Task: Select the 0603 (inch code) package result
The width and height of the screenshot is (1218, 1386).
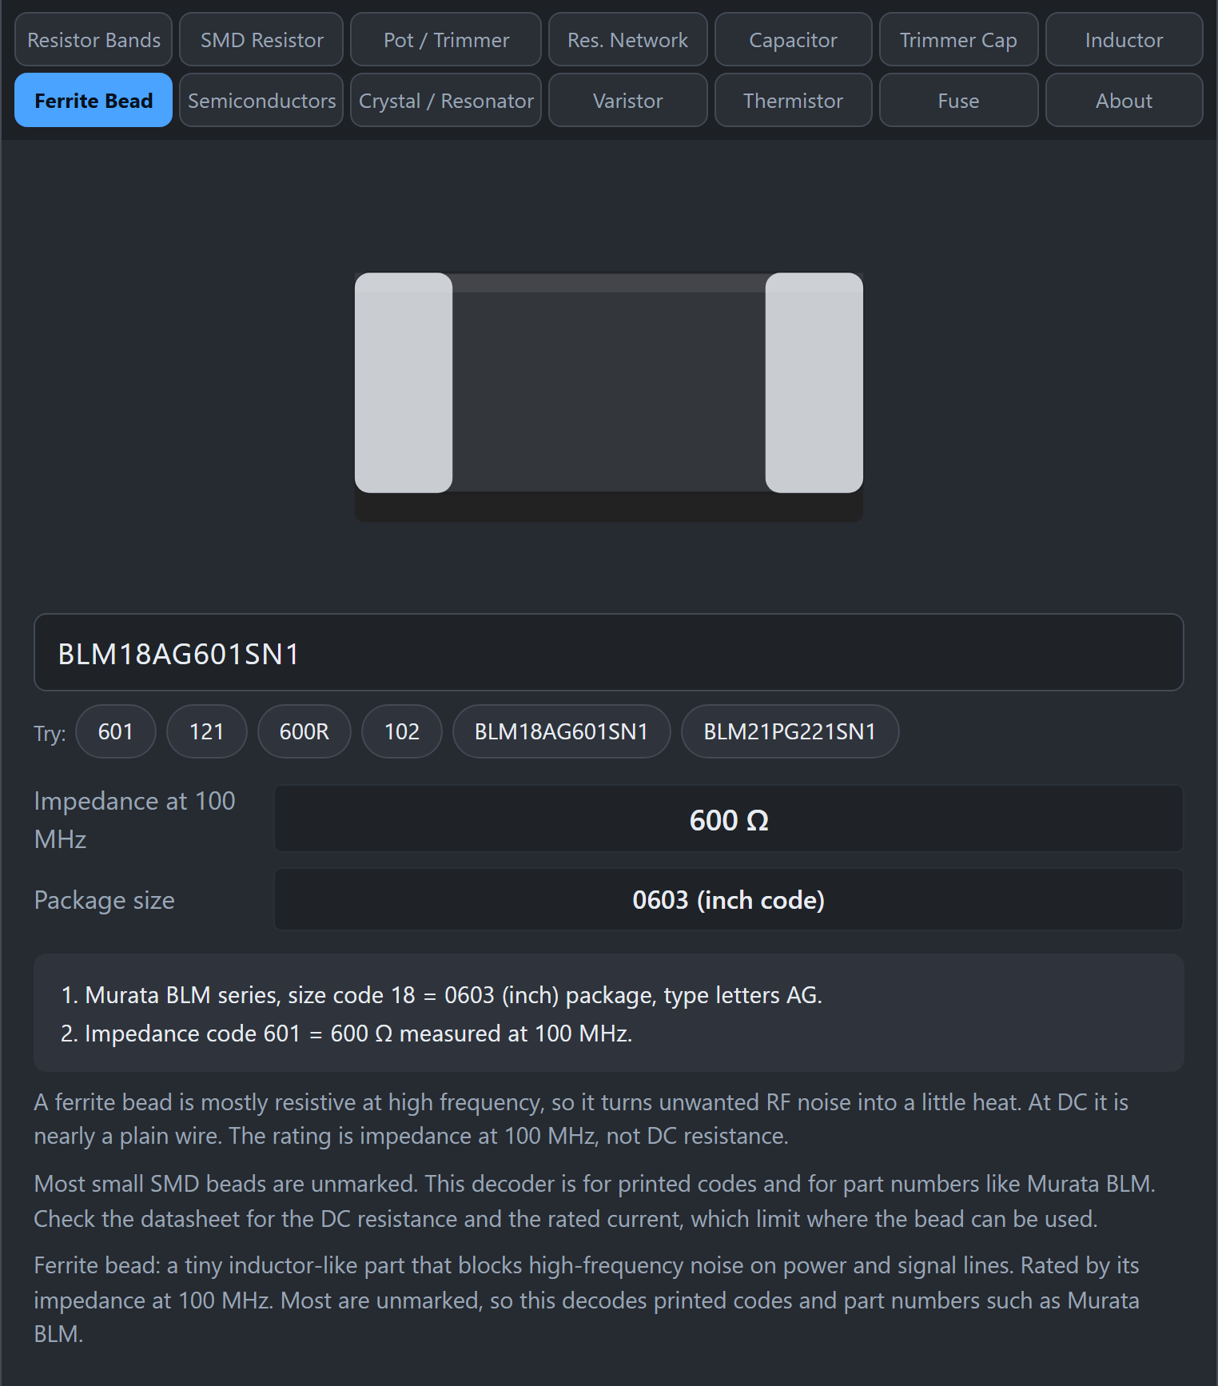Action: [x=729, y=900]
